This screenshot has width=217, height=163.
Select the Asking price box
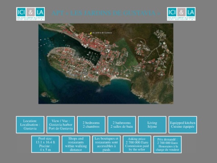click(x=137, y=144)
